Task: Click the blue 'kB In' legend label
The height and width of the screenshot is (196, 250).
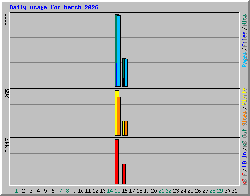Action: tap(244, 160)
